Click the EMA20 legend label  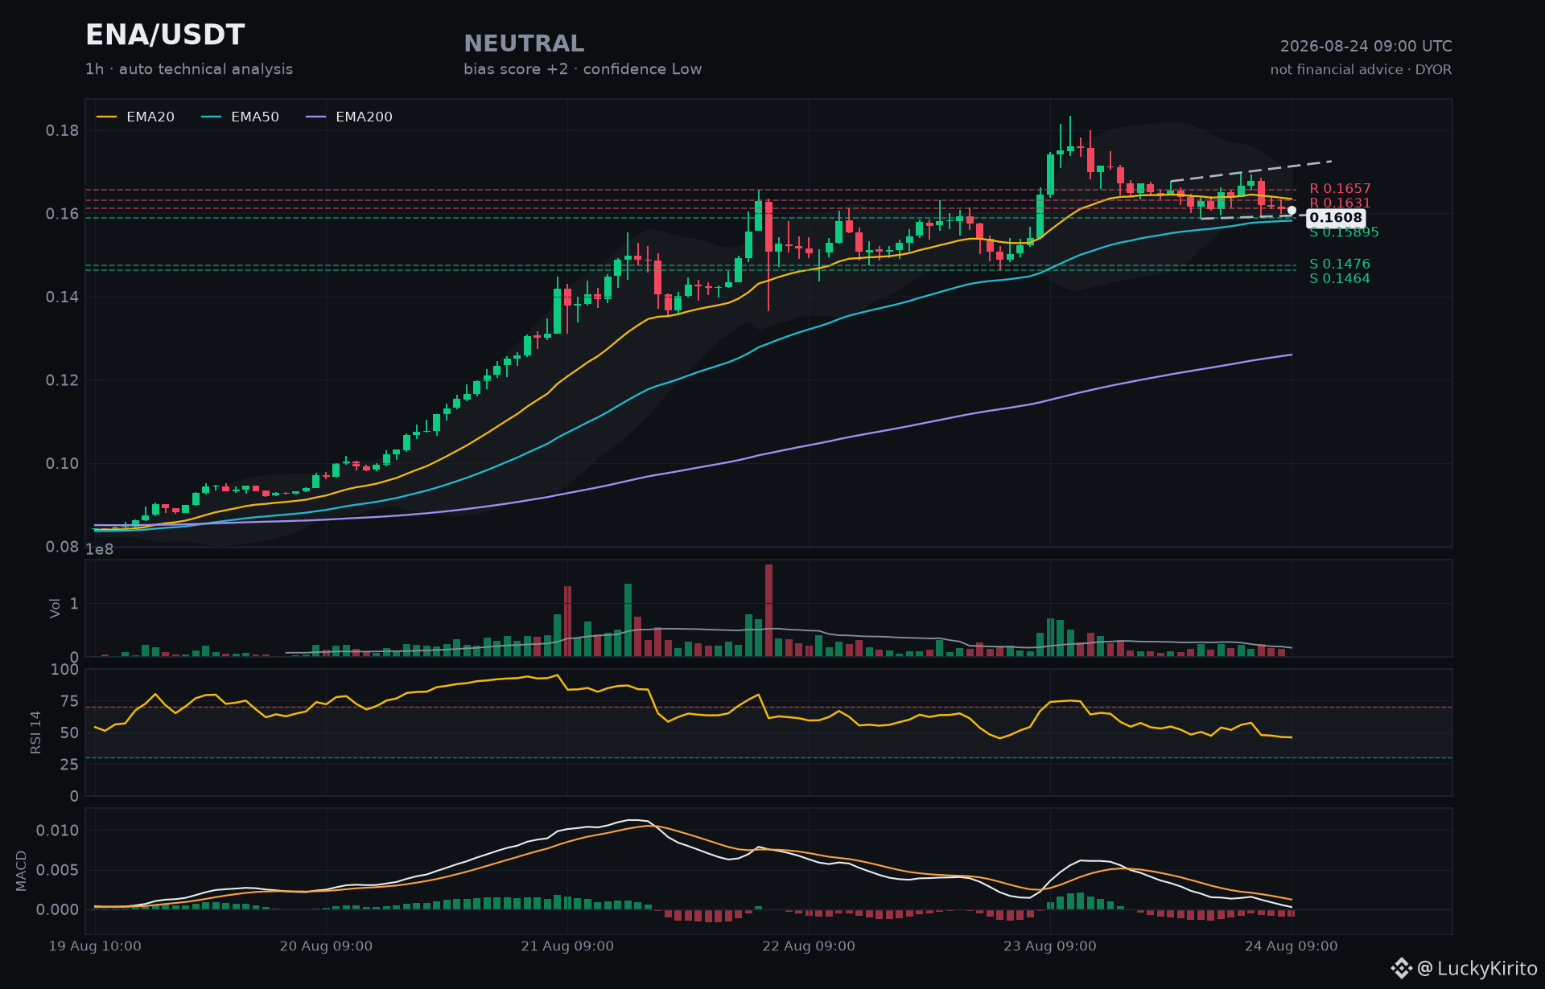coord(150,117)
